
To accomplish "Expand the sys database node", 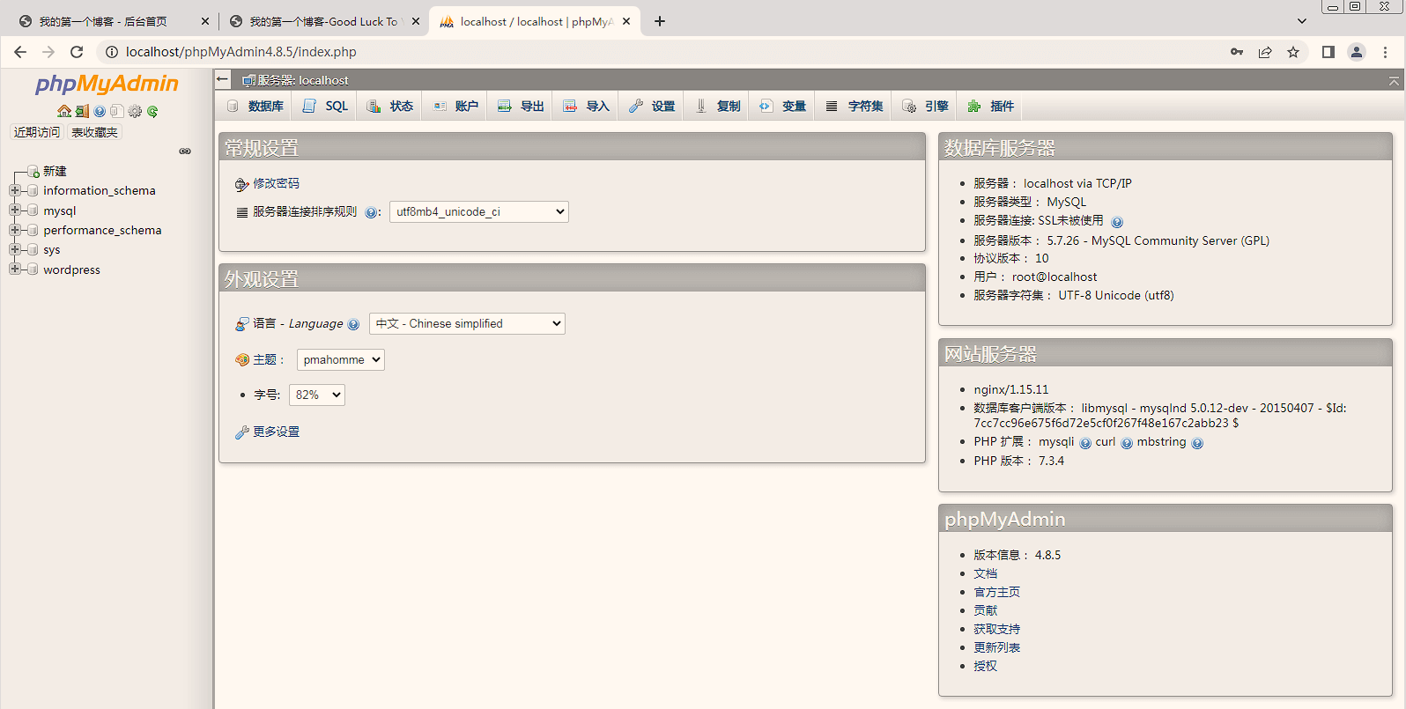I will [14, 249].
